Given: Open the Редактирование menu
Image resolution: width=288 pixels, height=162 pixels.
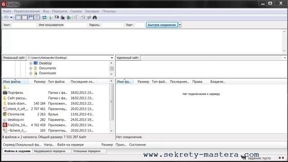Looking at the screenshot, I should (x=27, y=11).
